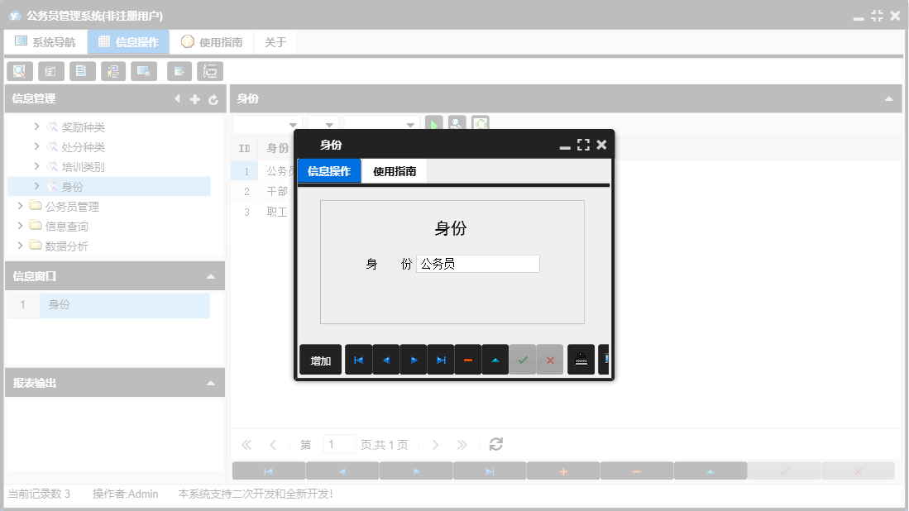The height and width of the screenshot is (511, 909).
Task: Click the user management icon in the toolbar
Action: point(113,71)
